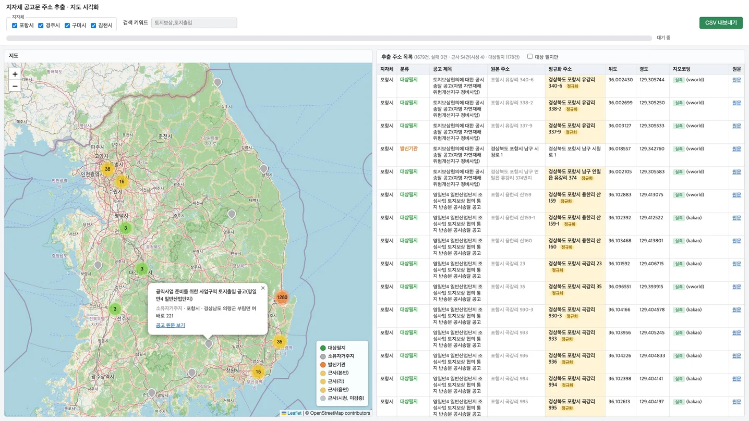Open the cluster marker showing 38

[x=107, y=169]
